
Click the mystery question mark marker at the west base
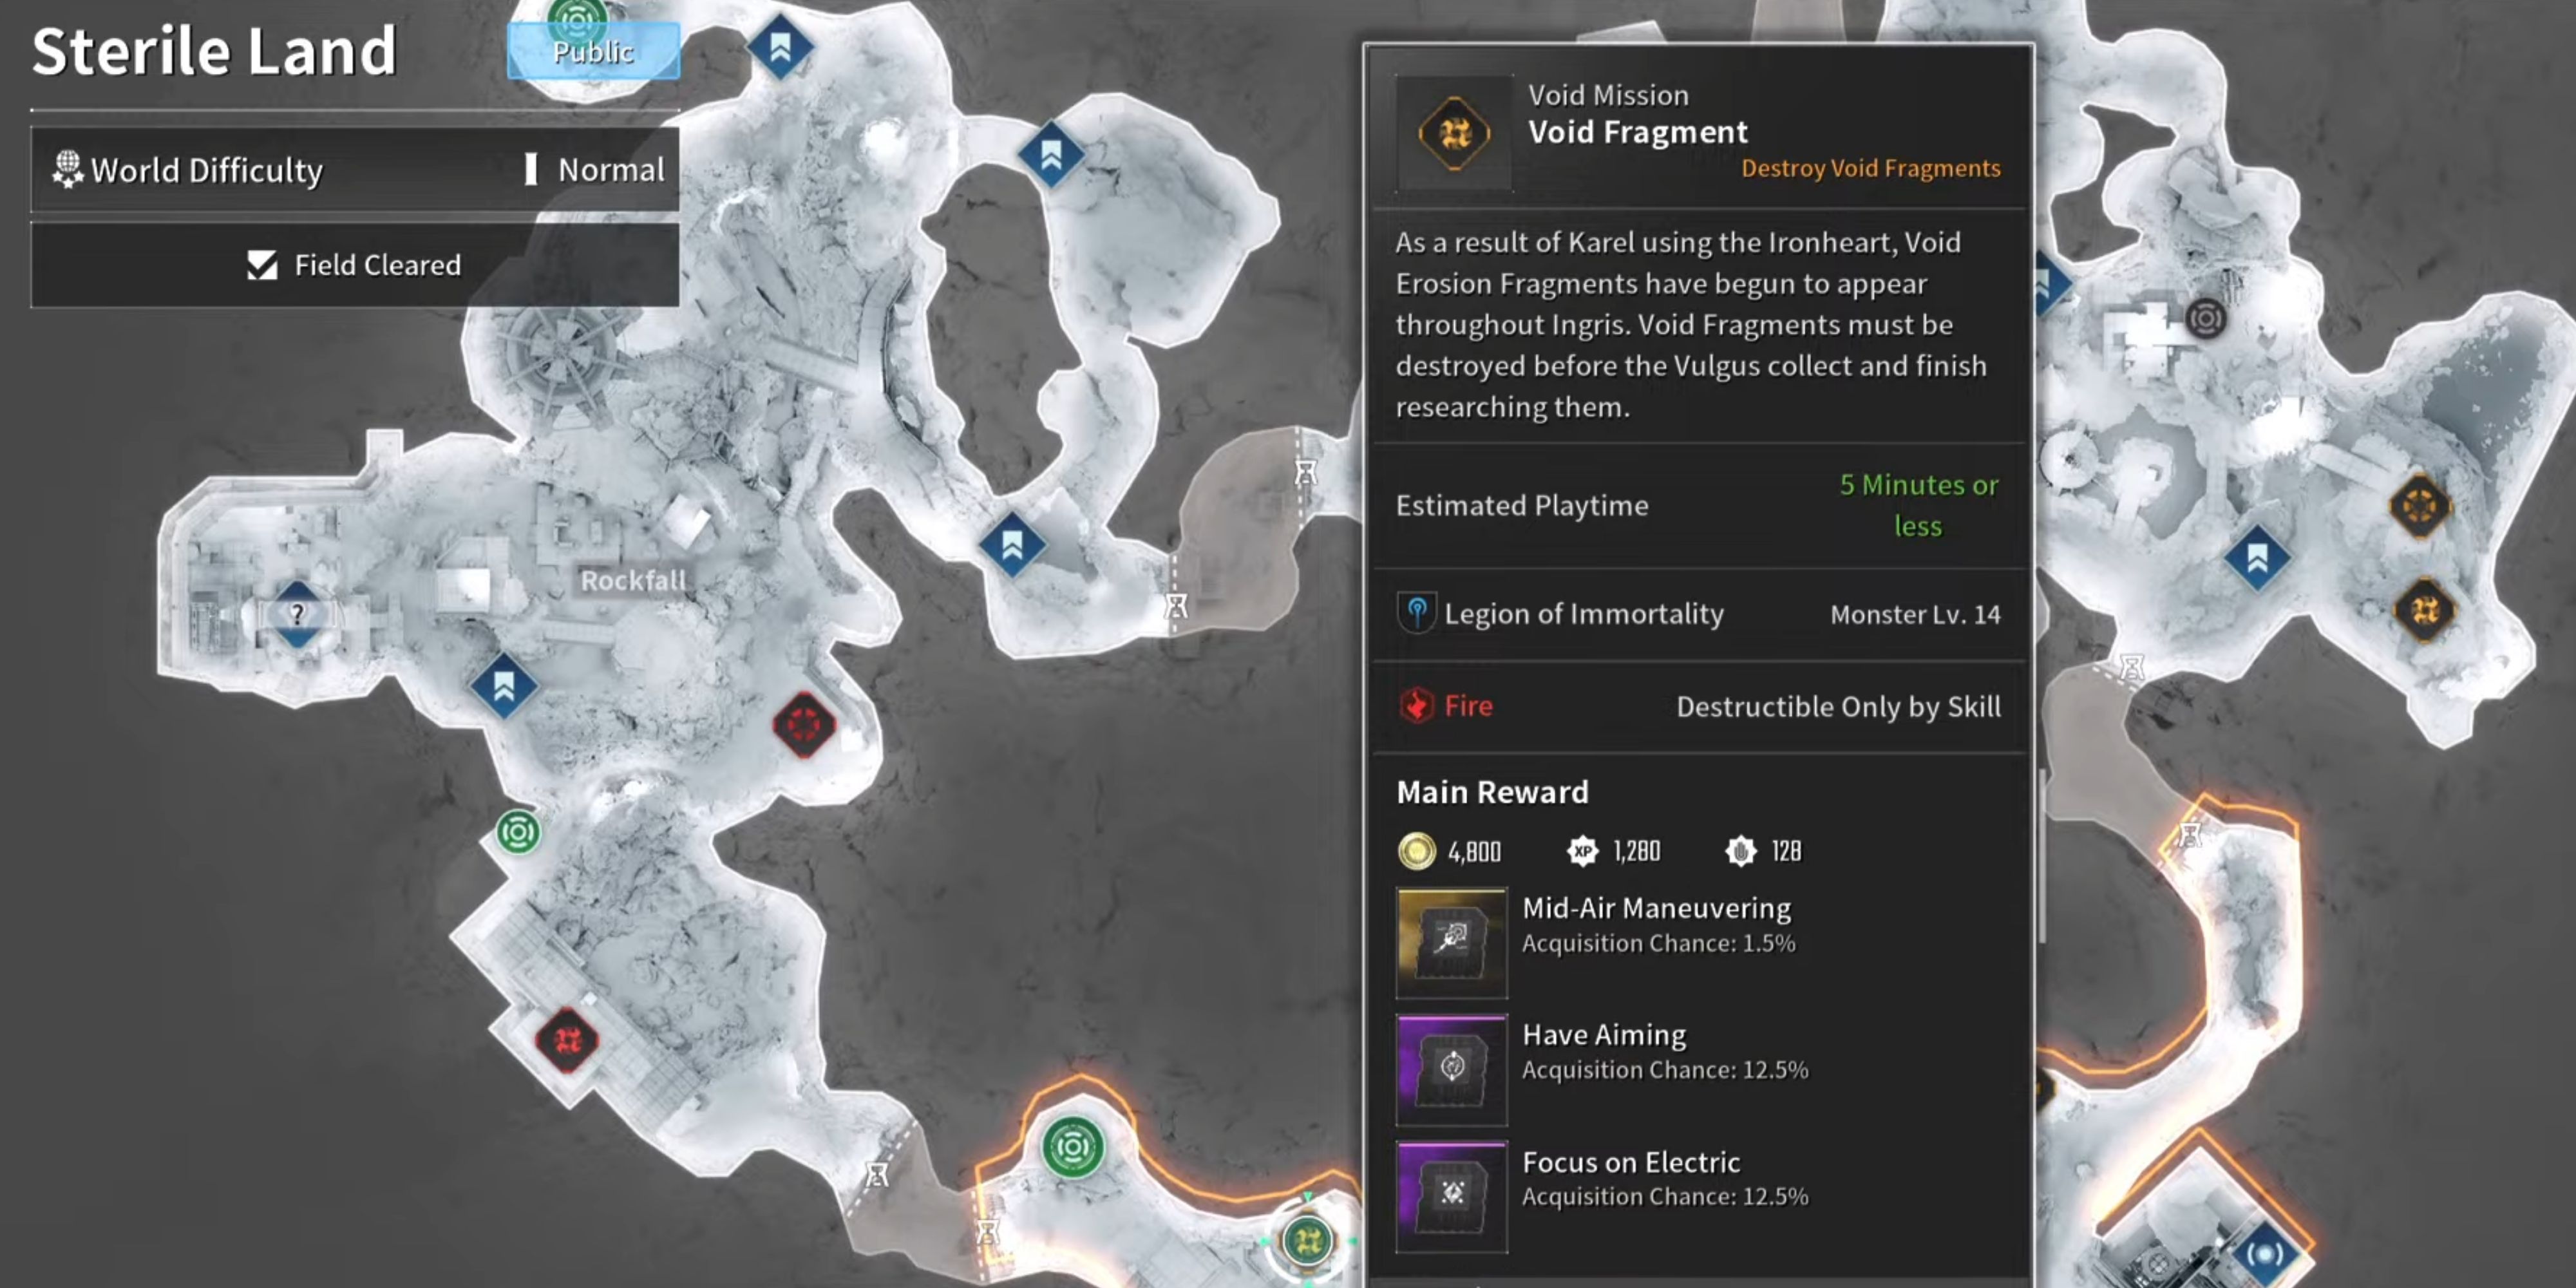(x=297, y=614)
